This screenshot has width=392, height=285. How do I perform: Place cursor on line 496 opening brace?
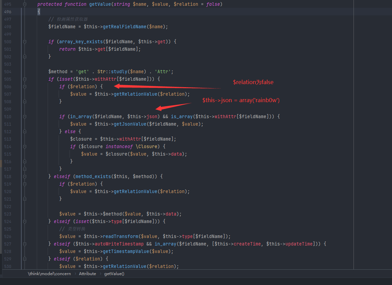tap(39, 12)
